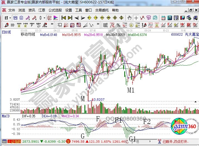
Task: Open the calendar date icon
Action: point(163,18)
